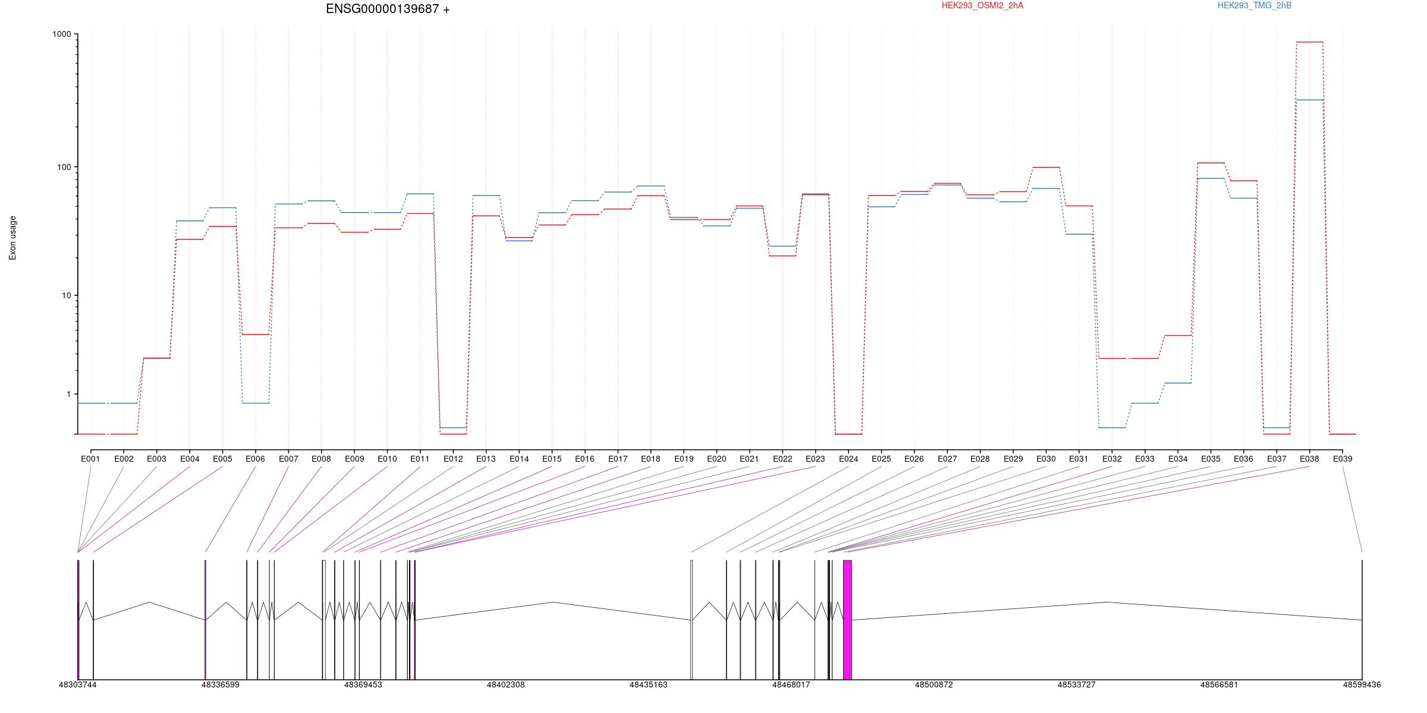This screenshot has width=1427, height=713.
Task: Click the large magenta exon block
Action: pyautogui.click(x=847, y=620)
